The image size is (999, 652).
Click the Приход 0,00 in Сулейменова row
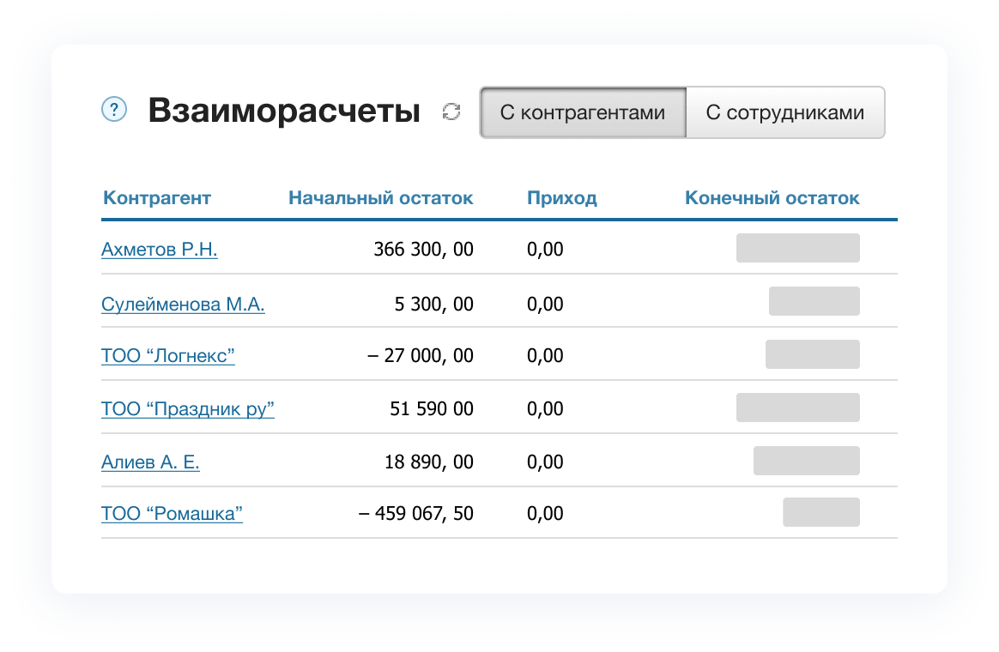545,304
